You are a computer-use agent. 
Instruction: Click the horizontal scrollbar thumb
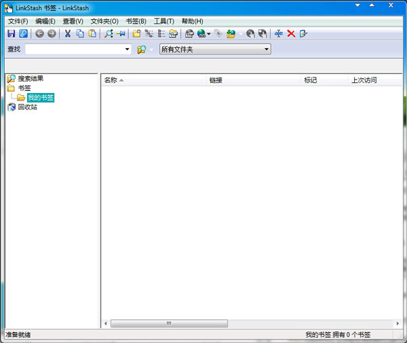point(169,323)
